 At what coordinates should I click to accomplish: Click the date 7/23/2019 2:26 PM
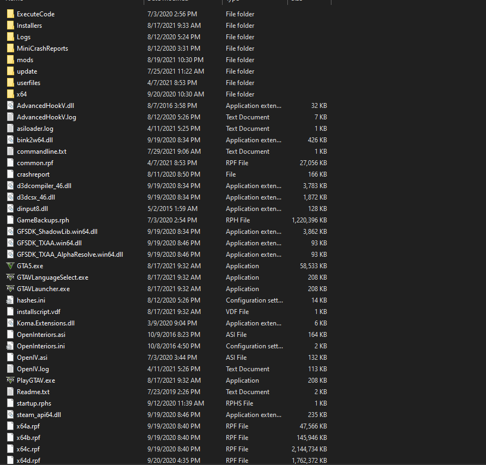174,392
